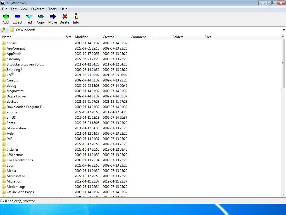Select the assembly folder icon
Viewport: 286px width, 215px height.
tap(4, 59)
